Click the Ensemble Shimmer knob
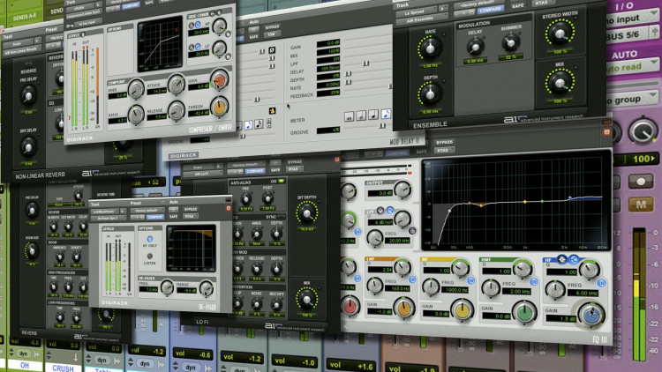The height and width of the screenshot is (372, 662). pos(511,41)
